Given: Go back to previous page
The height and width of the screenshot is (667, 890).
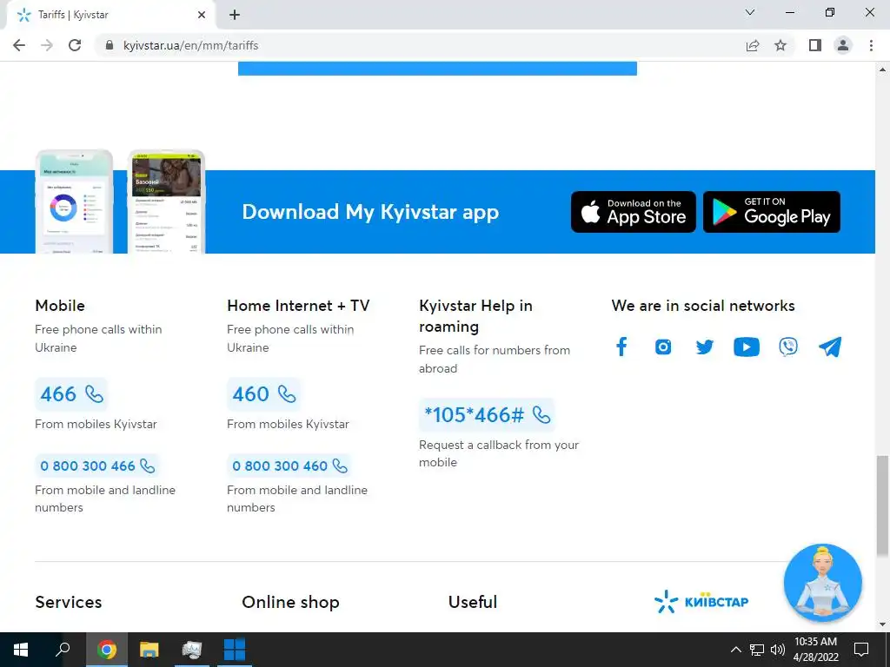Looking at the screenshot, I should coord(19,45).
